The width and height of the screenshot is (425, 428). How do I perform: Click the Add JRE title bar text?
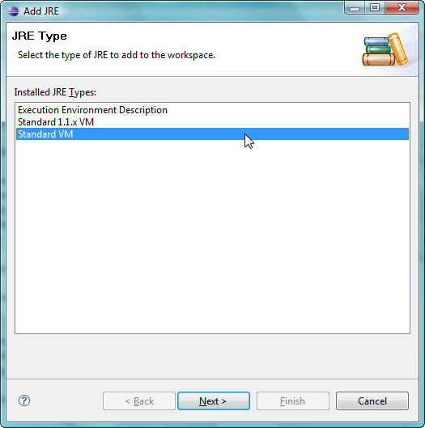41,11
